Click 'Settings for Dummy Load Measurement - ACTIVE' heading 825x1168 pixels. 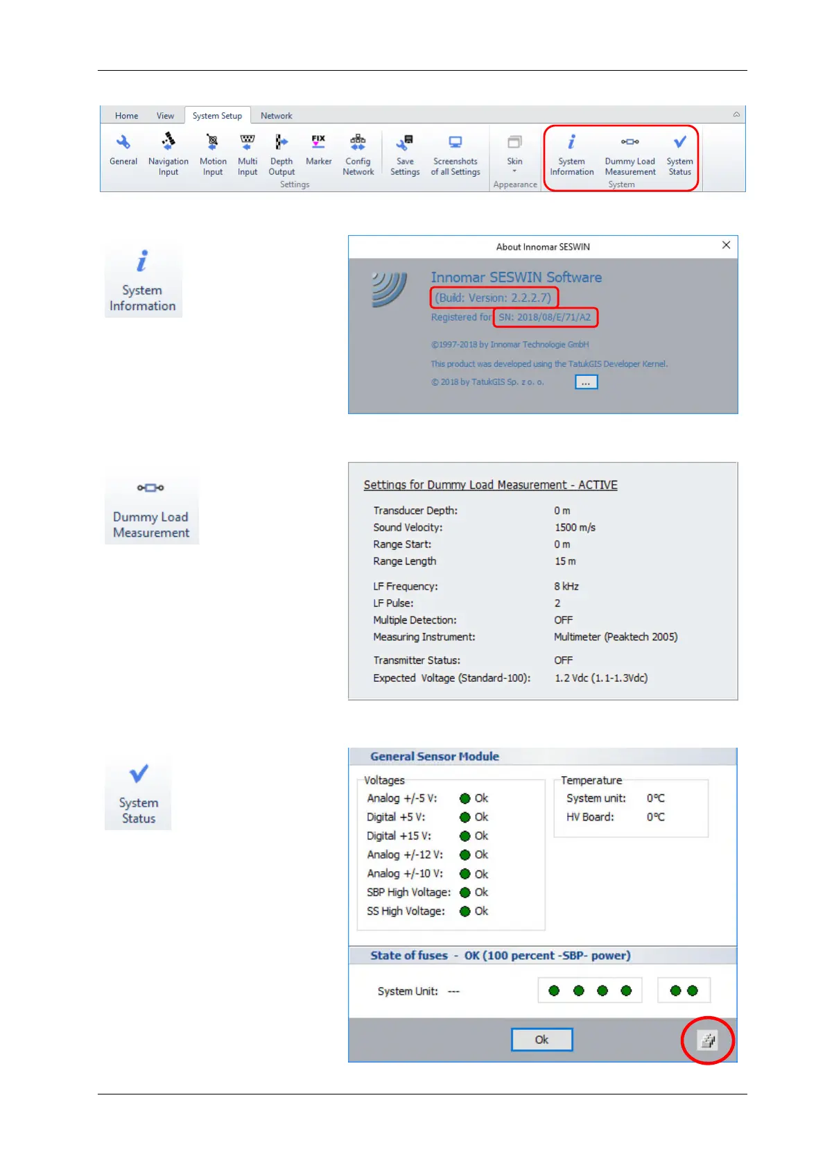coord(490,485)
